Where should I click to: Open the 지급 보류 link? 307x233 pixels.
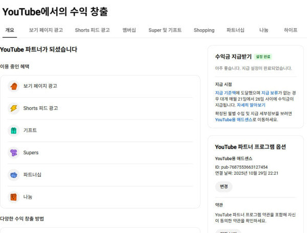(x=270, y=93)
